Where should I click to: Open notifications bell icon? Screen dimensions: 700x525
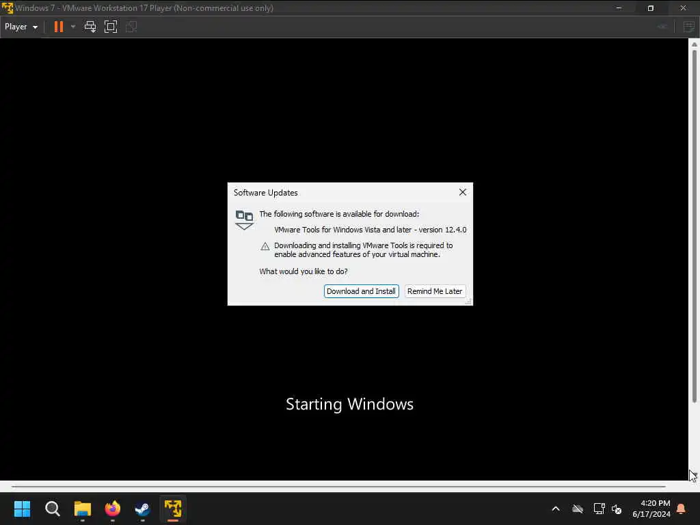tap(682, 509)
